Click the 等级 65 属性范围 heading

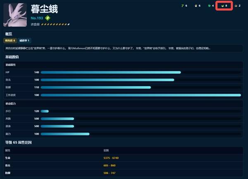point(18,143)
